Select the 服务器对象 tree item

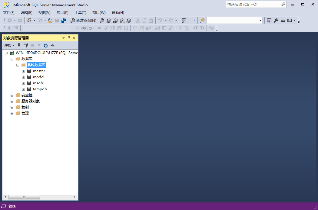pos(30,101)
